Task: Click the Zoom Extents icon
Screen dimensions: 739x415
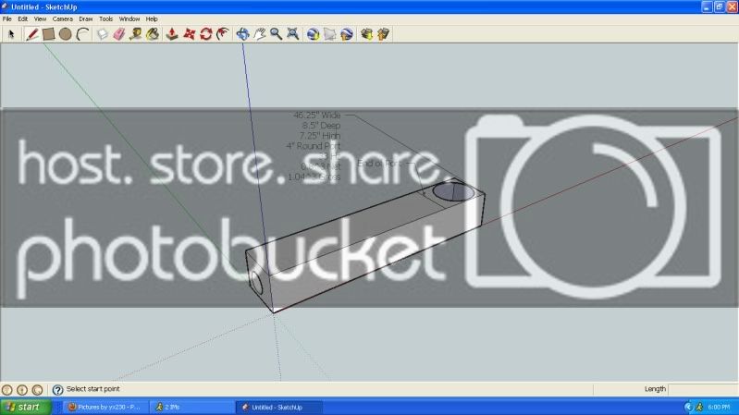Action: pyautogui.click(x=292, y=34)
